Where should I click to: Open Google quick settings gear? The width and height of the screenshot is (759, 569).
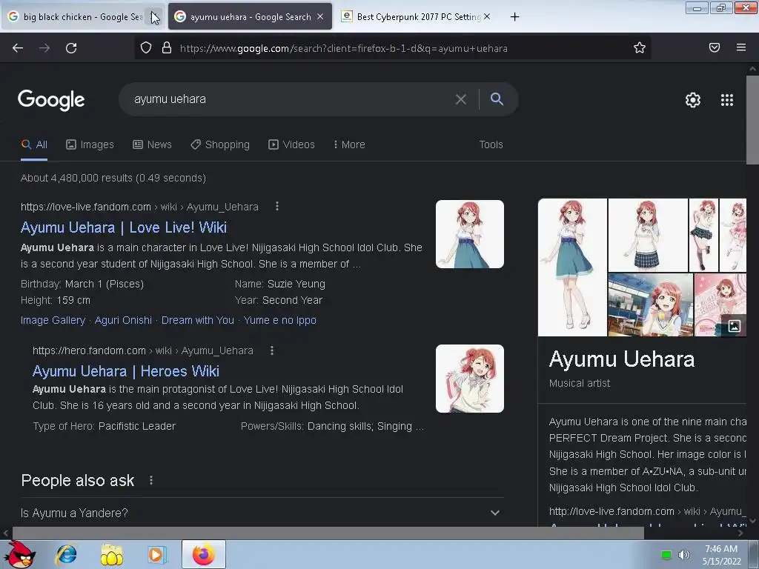click(693, 100)
